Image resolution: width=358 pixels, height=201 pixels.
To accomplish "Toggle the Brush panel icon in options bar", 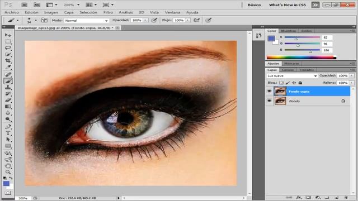I will [44, 20].
